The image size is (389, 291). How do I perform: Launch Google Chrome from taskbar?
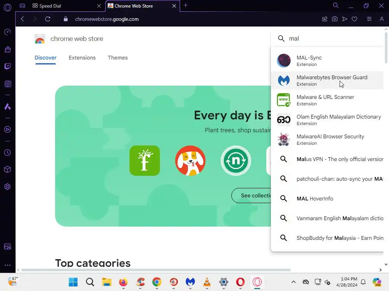(157, 282)
